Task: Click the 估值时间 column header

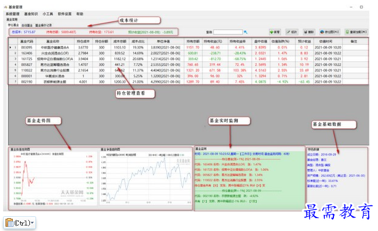Action: point(328,42)
